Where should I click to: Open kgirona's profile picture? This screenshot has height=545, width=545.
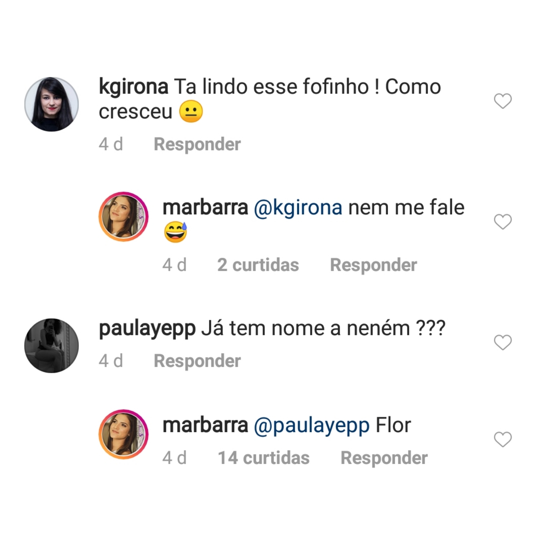click(51, 104)
